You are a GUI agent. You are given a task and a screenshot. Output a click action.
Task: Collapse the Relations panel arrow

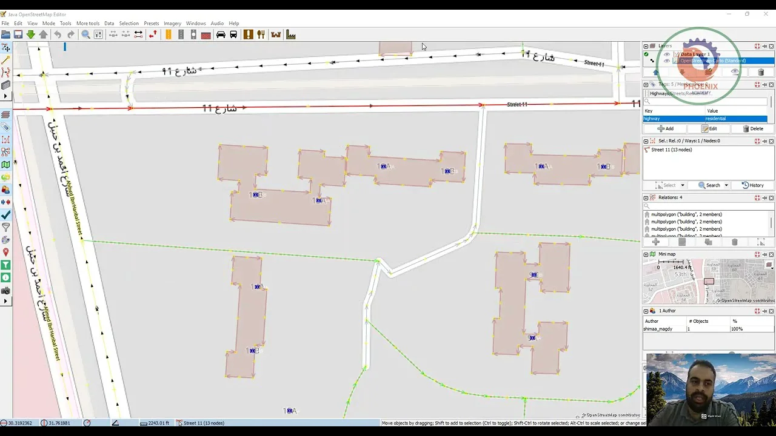point(646,197)
